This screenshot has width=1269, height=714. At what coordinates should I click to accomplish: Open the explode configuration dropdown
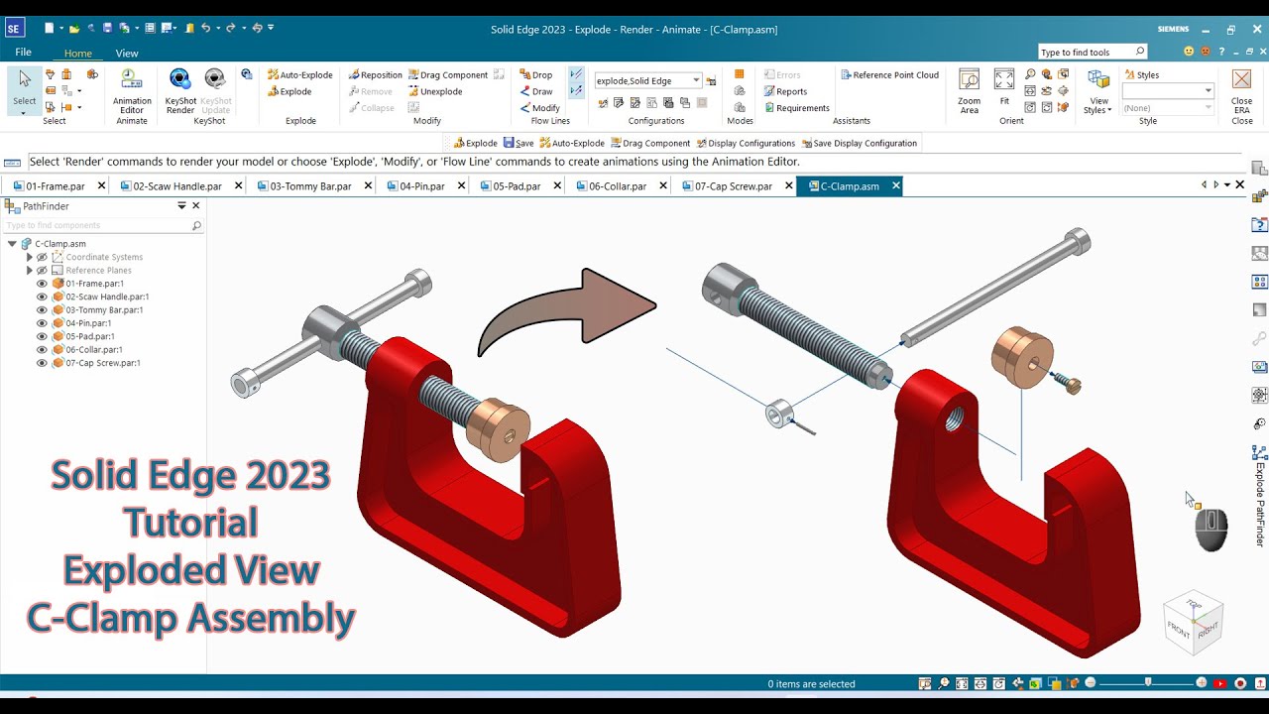pos(696,80)
